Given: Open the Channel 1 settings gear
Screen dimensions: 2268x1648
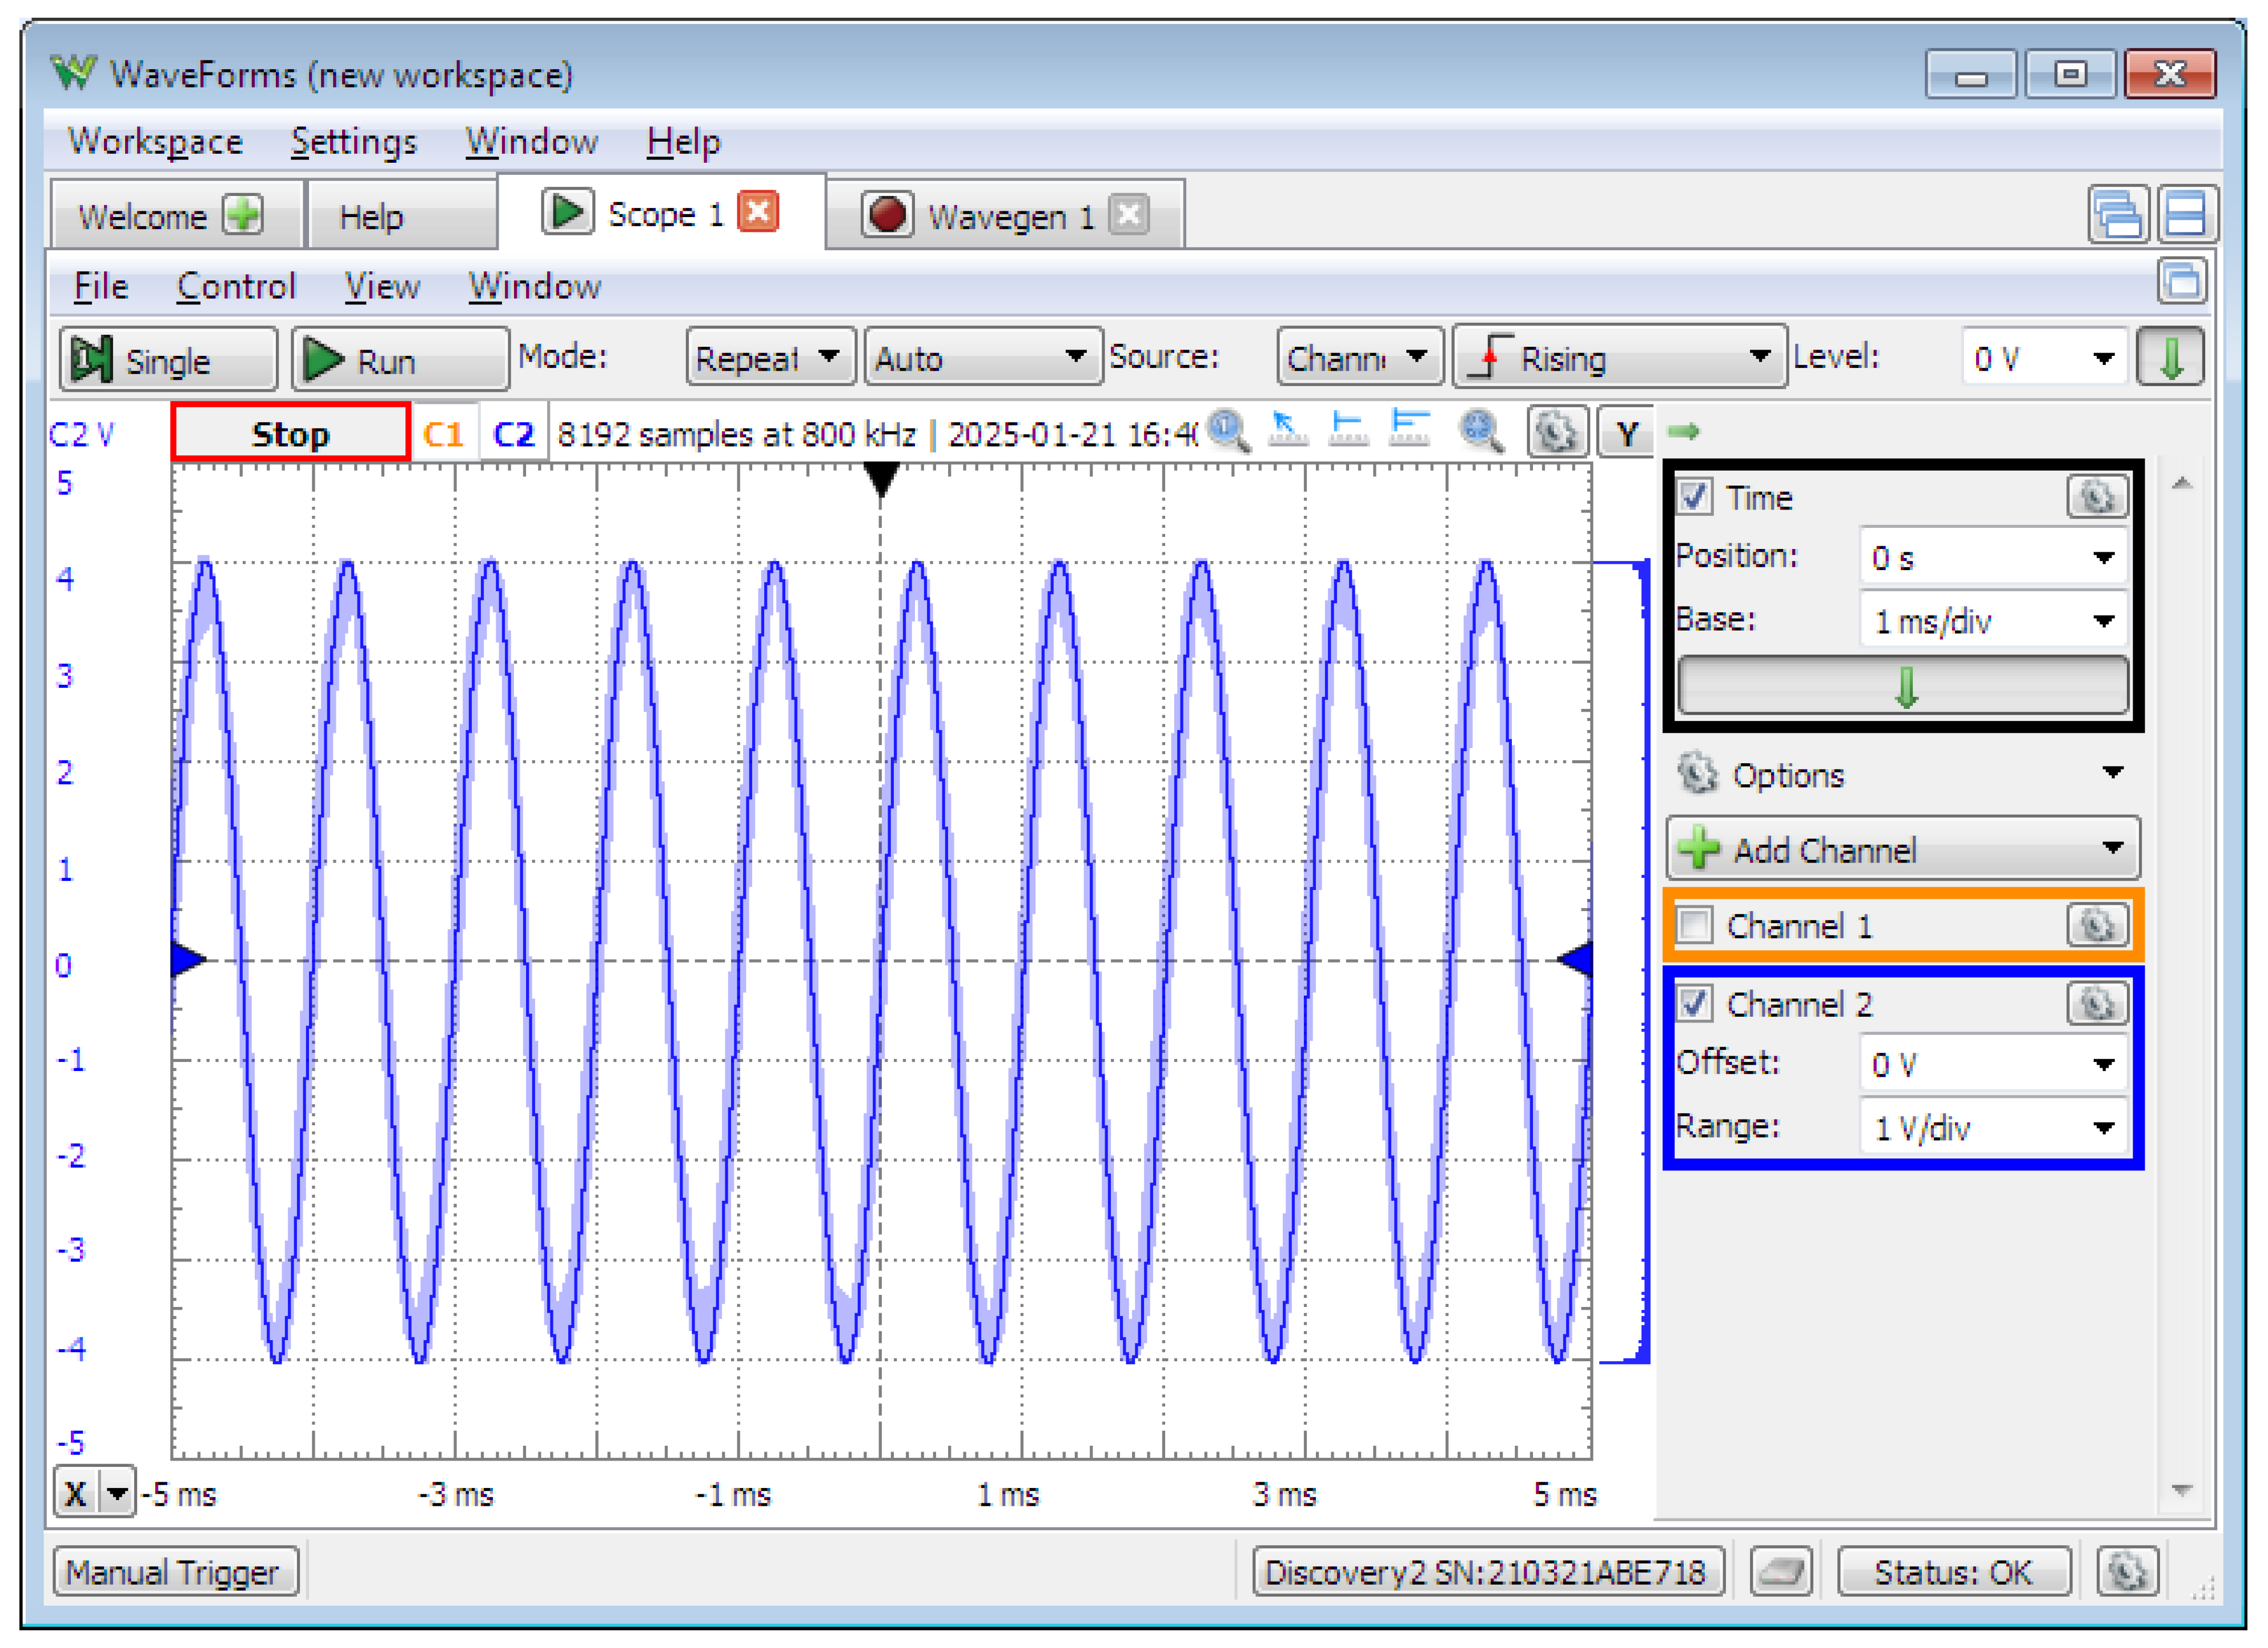Looking at the screenshot, I should (x=2096, y=925).
